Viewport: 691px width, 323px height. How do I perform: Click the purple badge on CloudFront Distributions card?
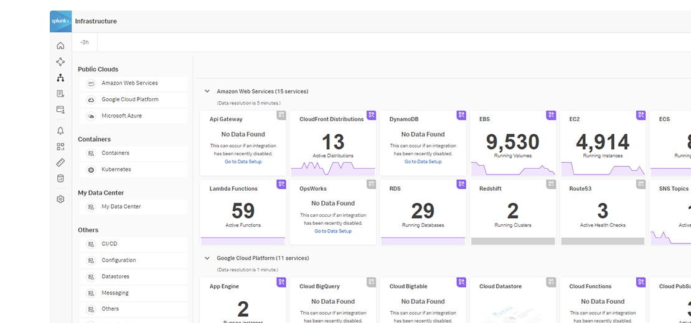coord(372,115)
